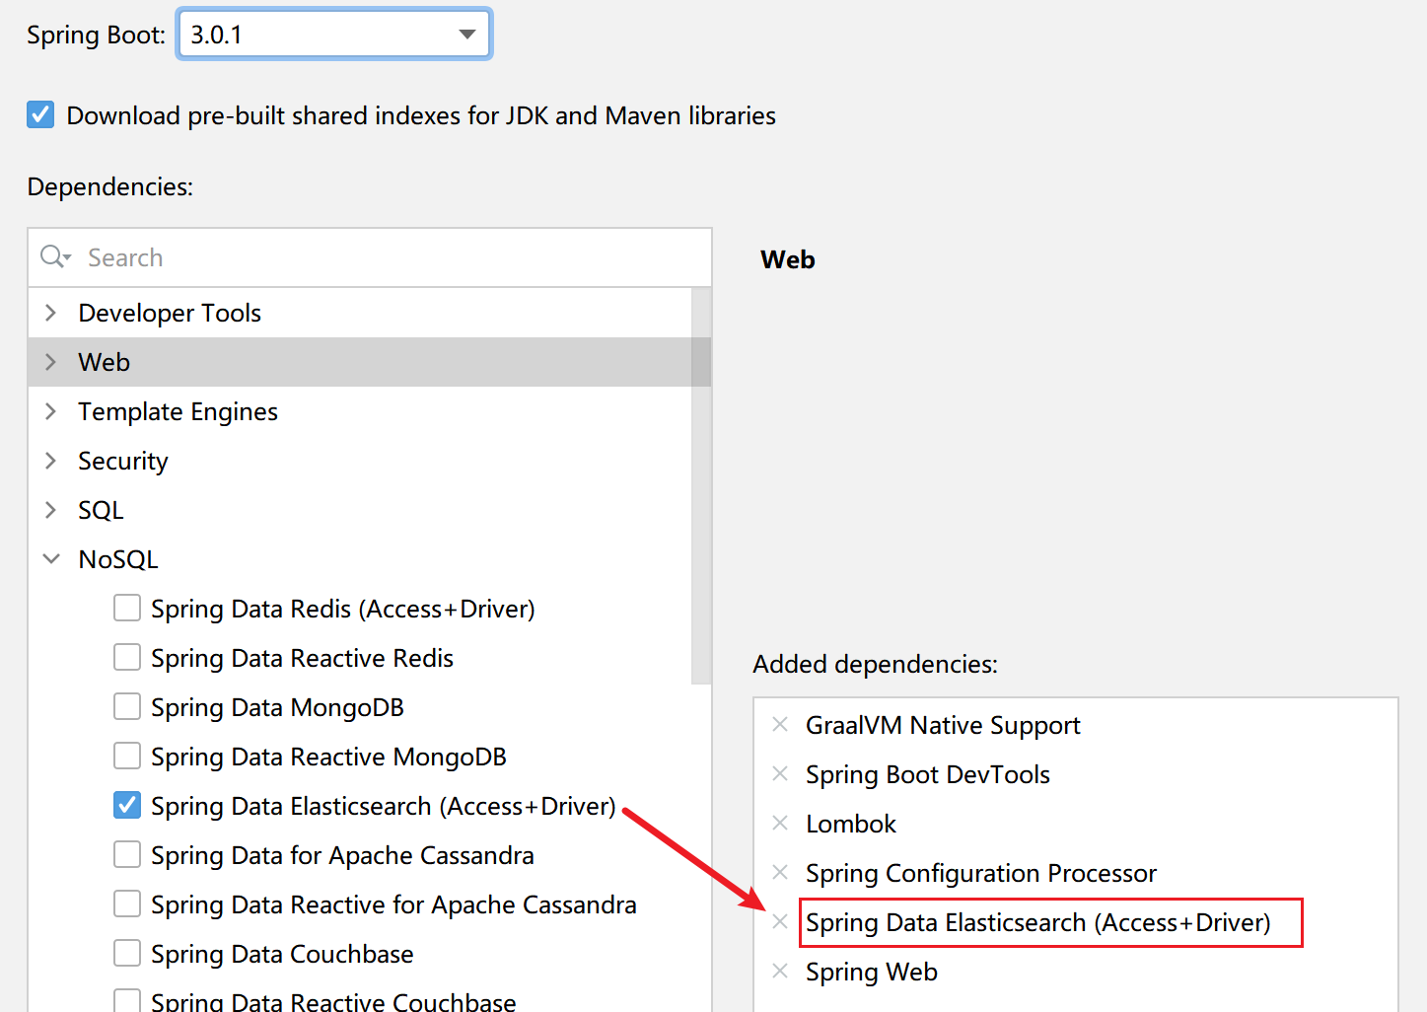This screenshot has width=1427, height=1012.
Task: Click Spring Data Couchbase label text
Action: pyautogui.click(x=282, y=954)
